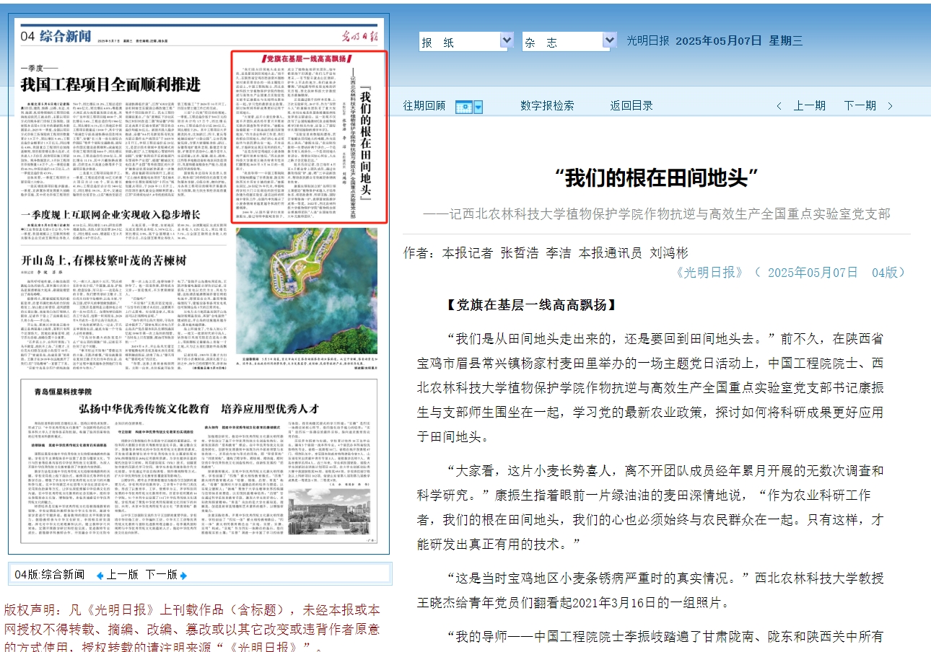Click the author name 张哲浩
The width and height of the screenshot is (931, 652).
[520, 253]
